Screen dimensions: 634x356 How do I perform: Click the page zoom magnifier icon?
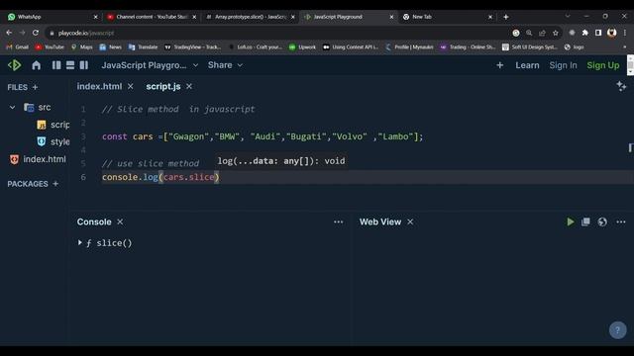click(529, 33)
